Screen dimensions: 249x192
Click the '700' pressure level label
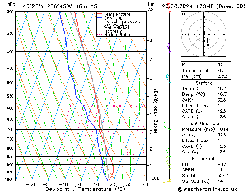tap(11, 130)
